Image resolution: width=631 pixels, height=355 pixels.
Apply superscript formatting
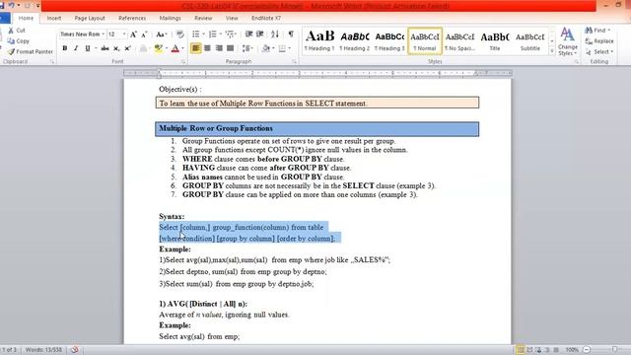[x=127, y=48]
